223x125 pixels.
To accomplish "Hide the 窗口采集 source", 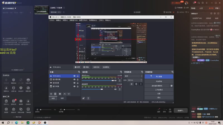I will click(74, 86).
